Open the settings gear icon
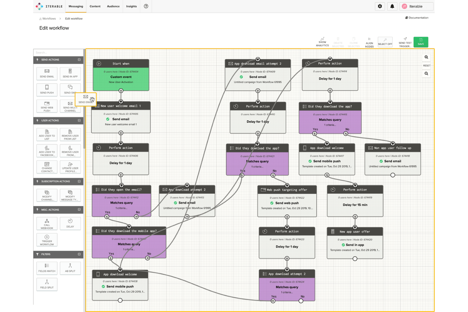 (x=380, y=6)
